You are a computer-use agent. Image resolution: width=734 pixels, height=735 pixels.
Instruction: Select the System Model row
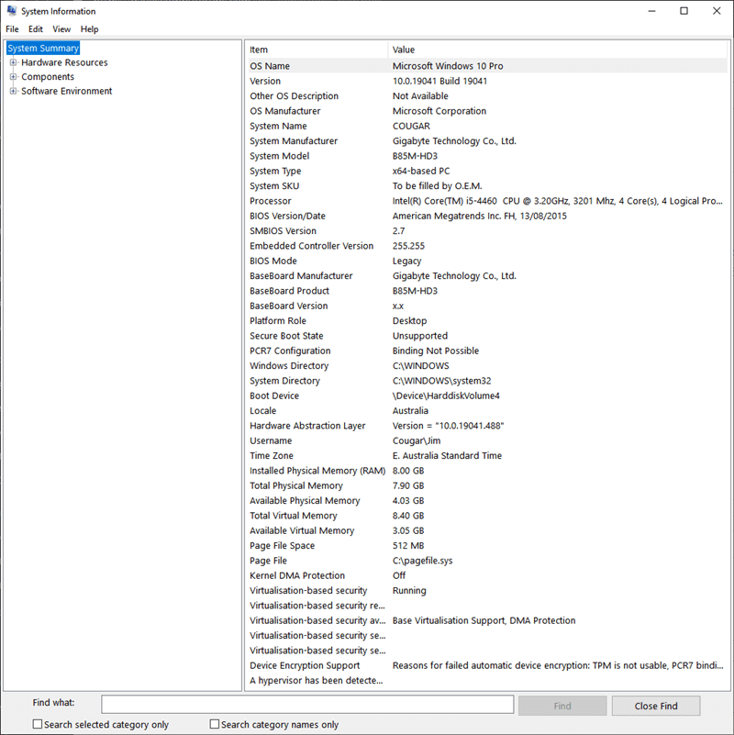pos(487,156)
